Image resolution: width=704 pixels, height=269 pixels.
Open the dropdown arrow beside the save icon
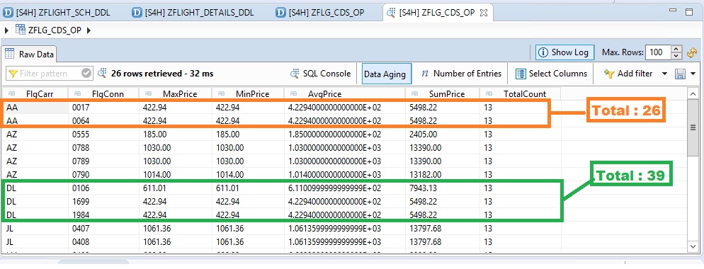point(693,74)
